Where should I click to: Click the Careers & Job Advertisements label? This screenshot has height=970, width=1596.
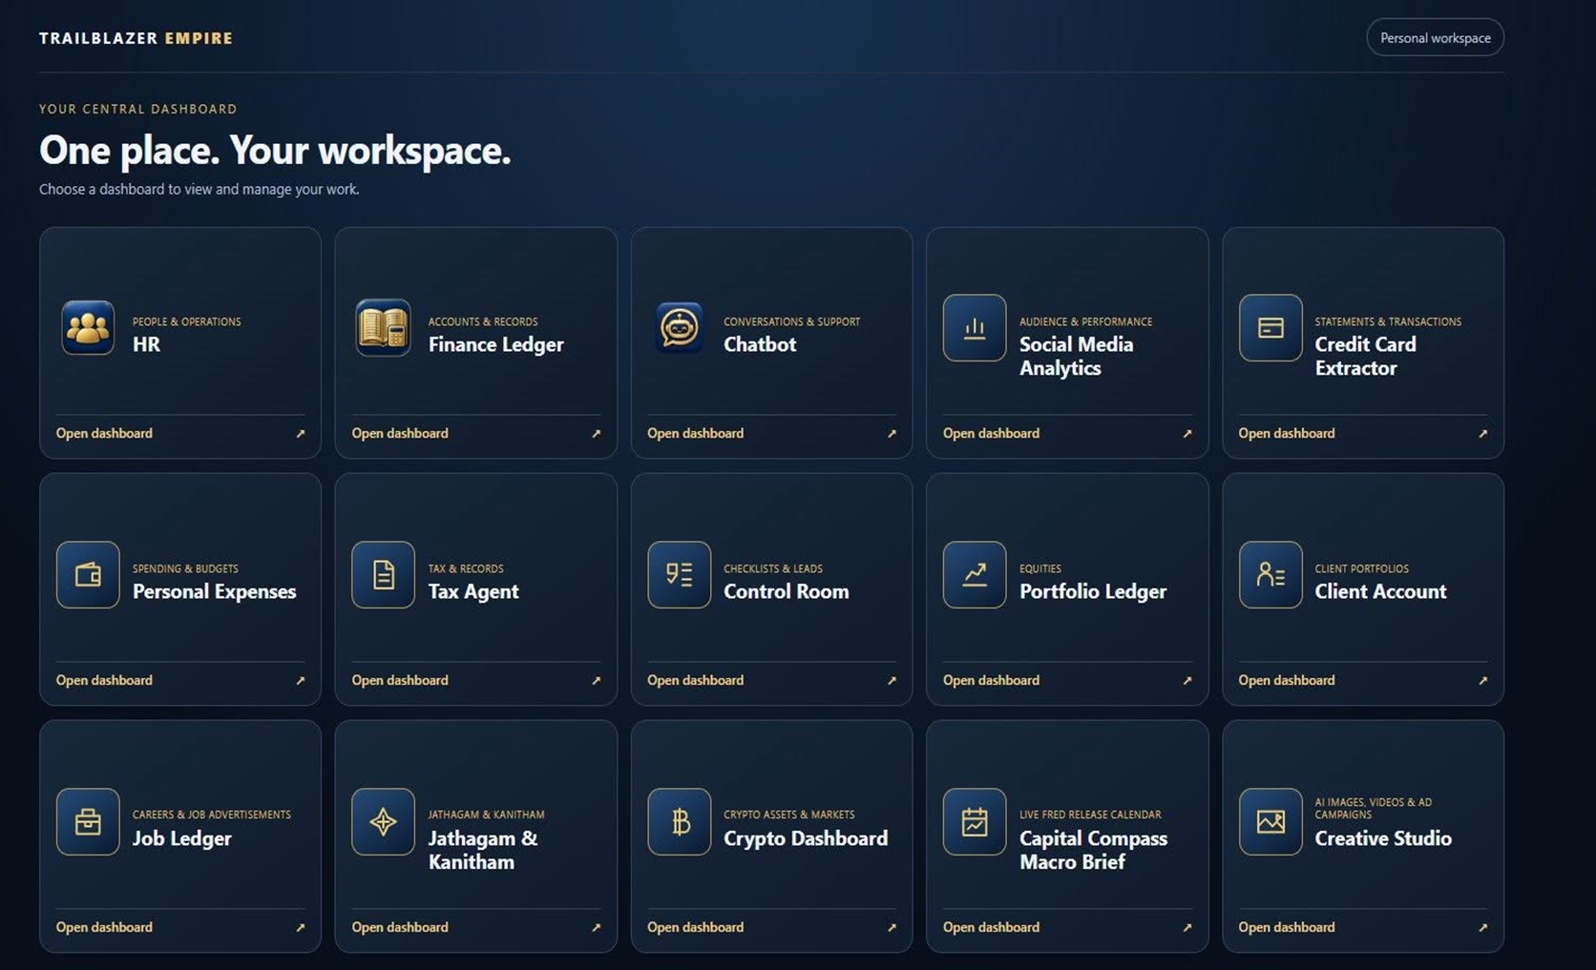(x=212, y=815)
